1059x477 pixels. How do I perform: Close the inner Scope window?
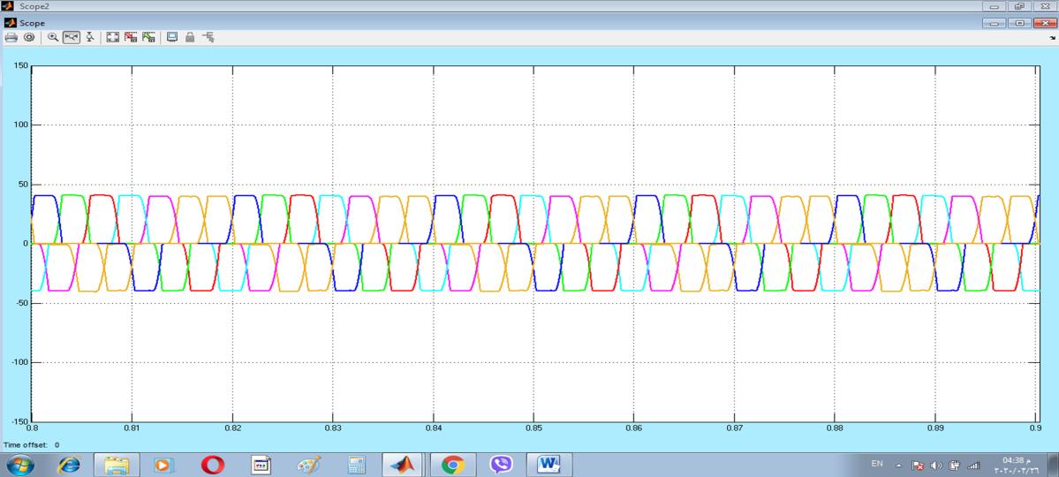[1044, 23]
